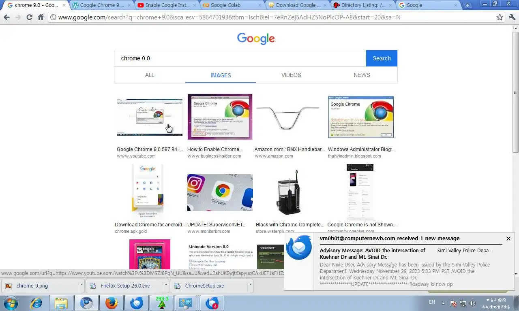
Task: Select the NEWS search tab
Action: click(x=362, y=75)
